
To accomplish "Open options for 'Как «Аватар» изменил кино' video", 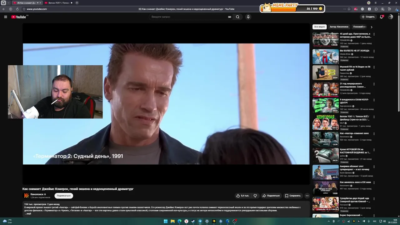I will 374,134.
